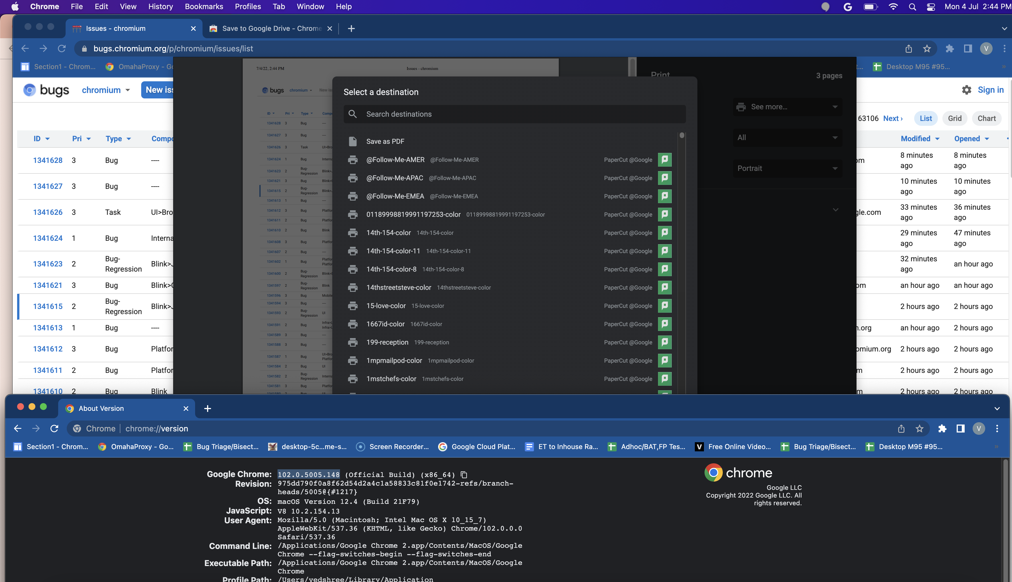Open Control Center in menu bar
This screenshot has height=582, width=1012.
(x=931, y=7)
